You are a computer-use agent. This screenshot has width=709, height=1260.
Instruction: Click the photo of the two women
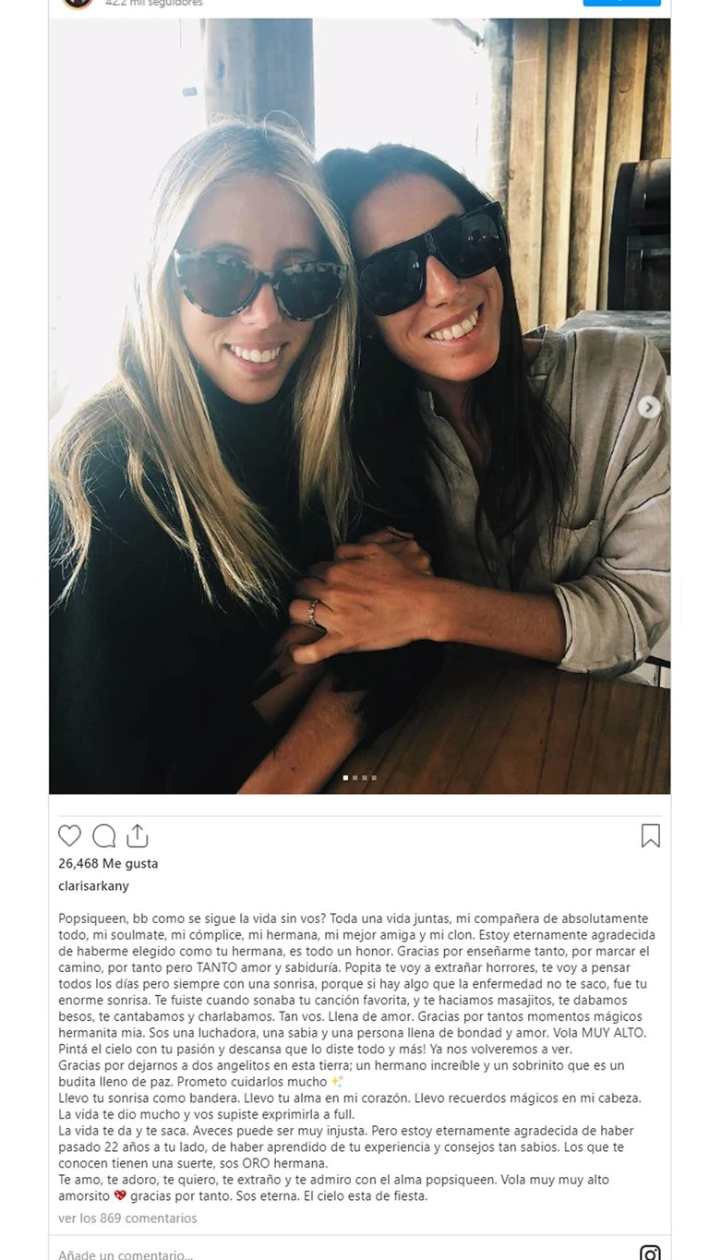click(x=360, y=406)
